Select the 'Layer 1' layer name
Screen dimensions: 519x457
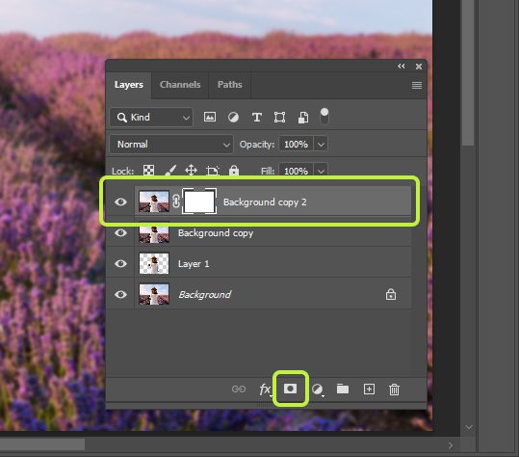click(194, 264)
